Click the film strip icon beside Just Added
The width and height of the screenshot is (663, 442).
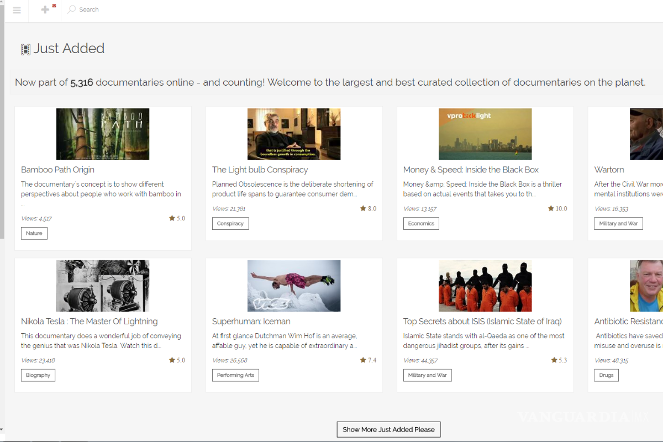click(x=25, y=50)
